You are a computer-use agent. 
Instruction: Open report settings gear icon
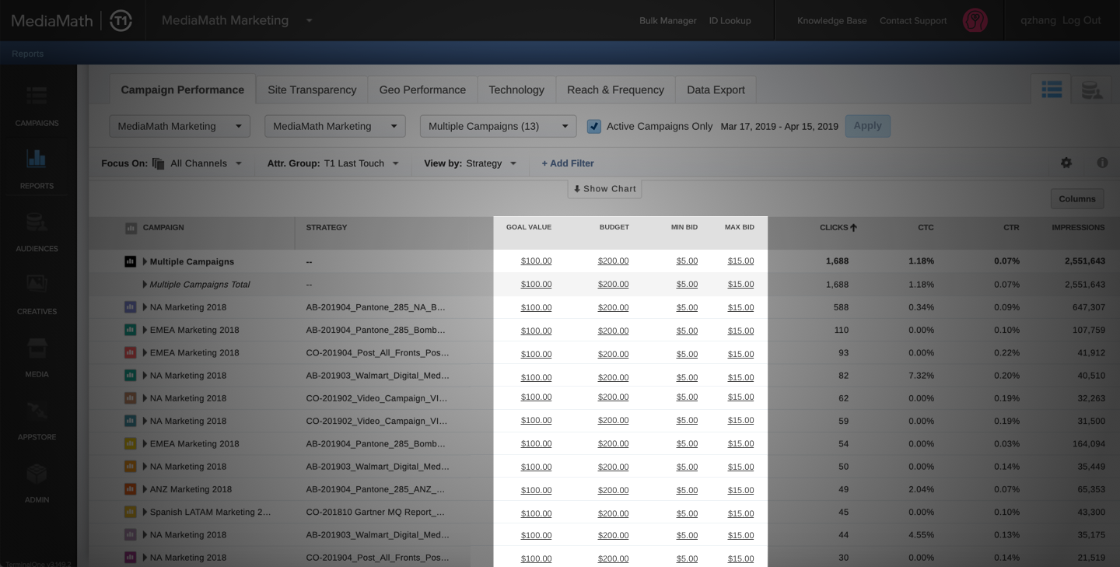[x=1066, y=163]
